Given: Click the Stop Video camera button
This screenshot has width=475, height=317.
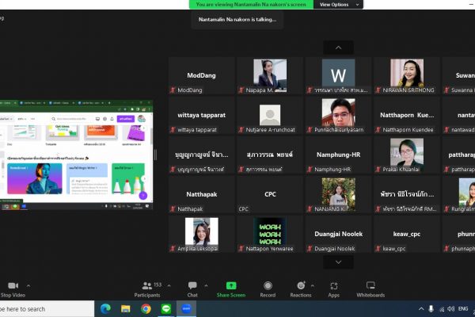Looking at the screenshot, I should pos(13,289).
